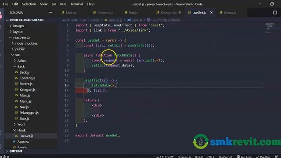Viewport: 281px width, 158px height.
Task: Click JavaScript language mode status entry
Action: [x=225, y=157]
